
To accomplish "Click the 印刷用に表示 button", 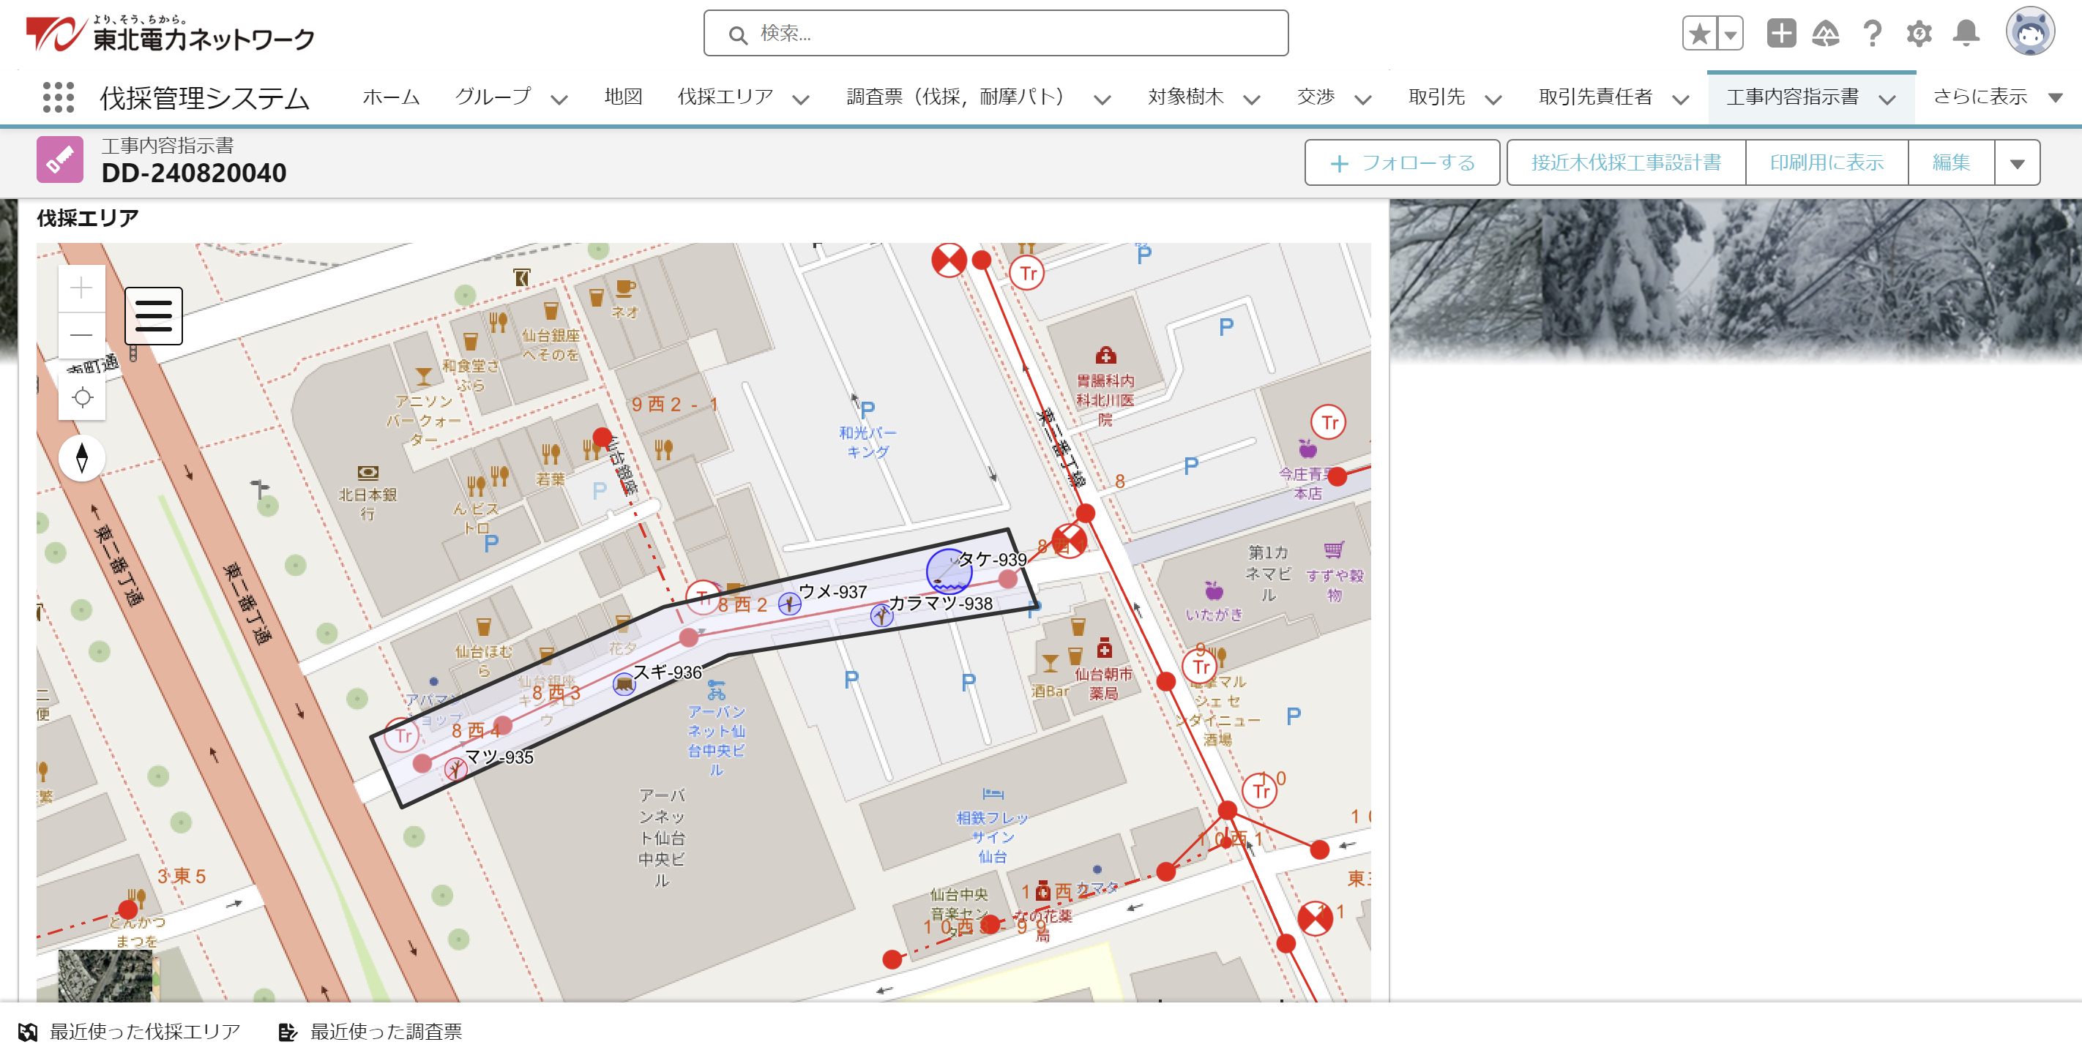I will click(1826, 163).
